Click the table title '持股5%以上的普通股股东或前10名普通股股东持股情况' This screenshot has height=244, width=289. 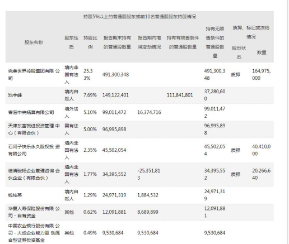[x=139, y=17]
